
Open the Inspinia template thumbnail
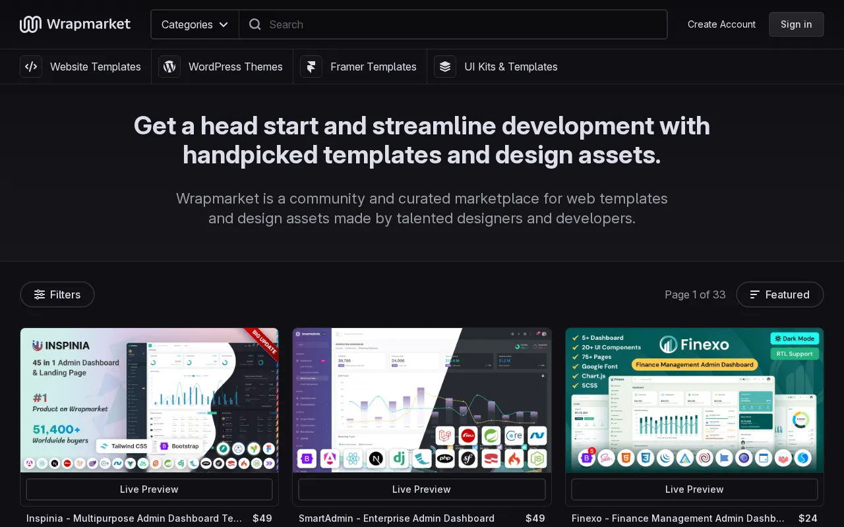click(149, 400)
